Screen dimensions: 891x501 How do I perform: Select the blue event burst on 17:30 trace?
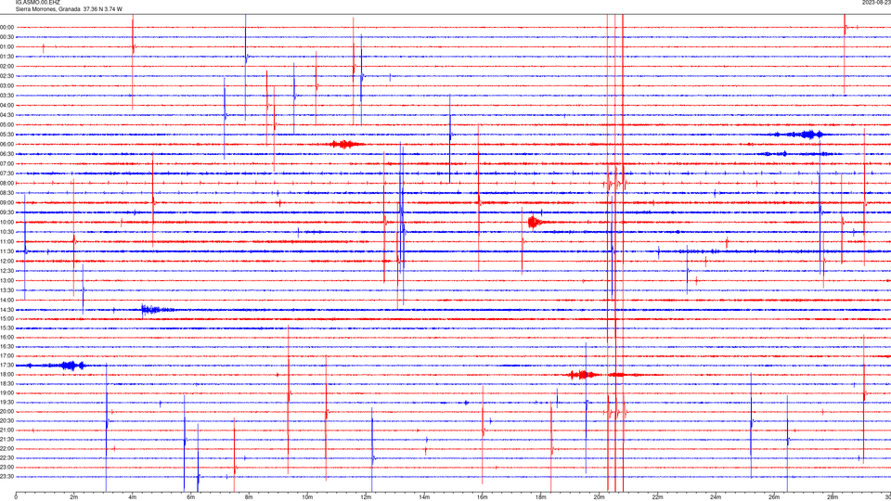coord(70,366)
